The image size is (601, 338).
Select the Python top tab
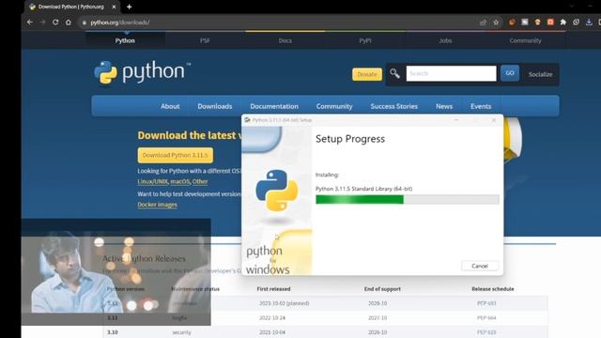click(x=125, y=40)
